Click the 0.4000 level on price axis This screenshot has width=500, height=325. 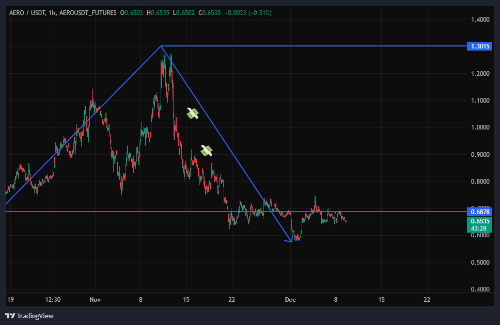point(480,289)
